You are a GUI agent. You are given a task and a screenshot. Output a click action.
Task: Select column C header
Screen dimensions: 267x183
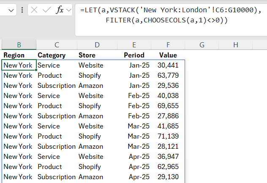pos(57,45)
